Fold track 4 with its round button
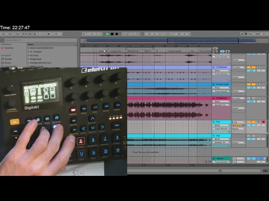 pos(214,67)
